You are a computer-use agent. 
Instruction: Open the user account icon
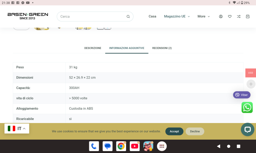tap(220, 17)
